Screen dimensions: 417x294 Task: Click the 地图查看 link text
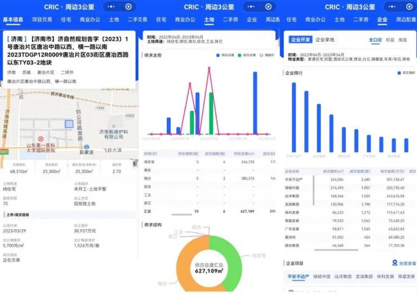(x=407, y=264)
